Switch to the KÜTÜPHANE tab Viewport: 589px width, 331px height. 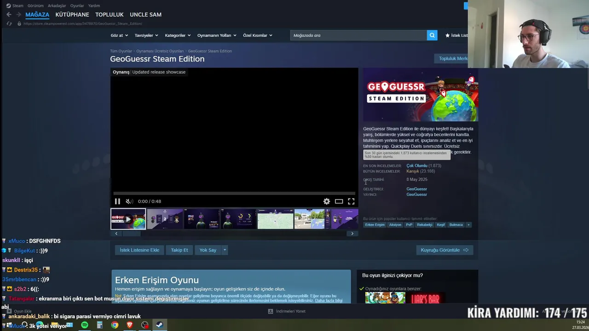tap(72, 15)
